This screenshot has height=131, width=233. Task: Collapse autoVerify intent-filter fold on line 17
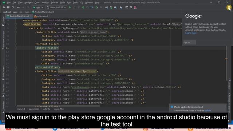pyautogui.click(x=16, y=71)
